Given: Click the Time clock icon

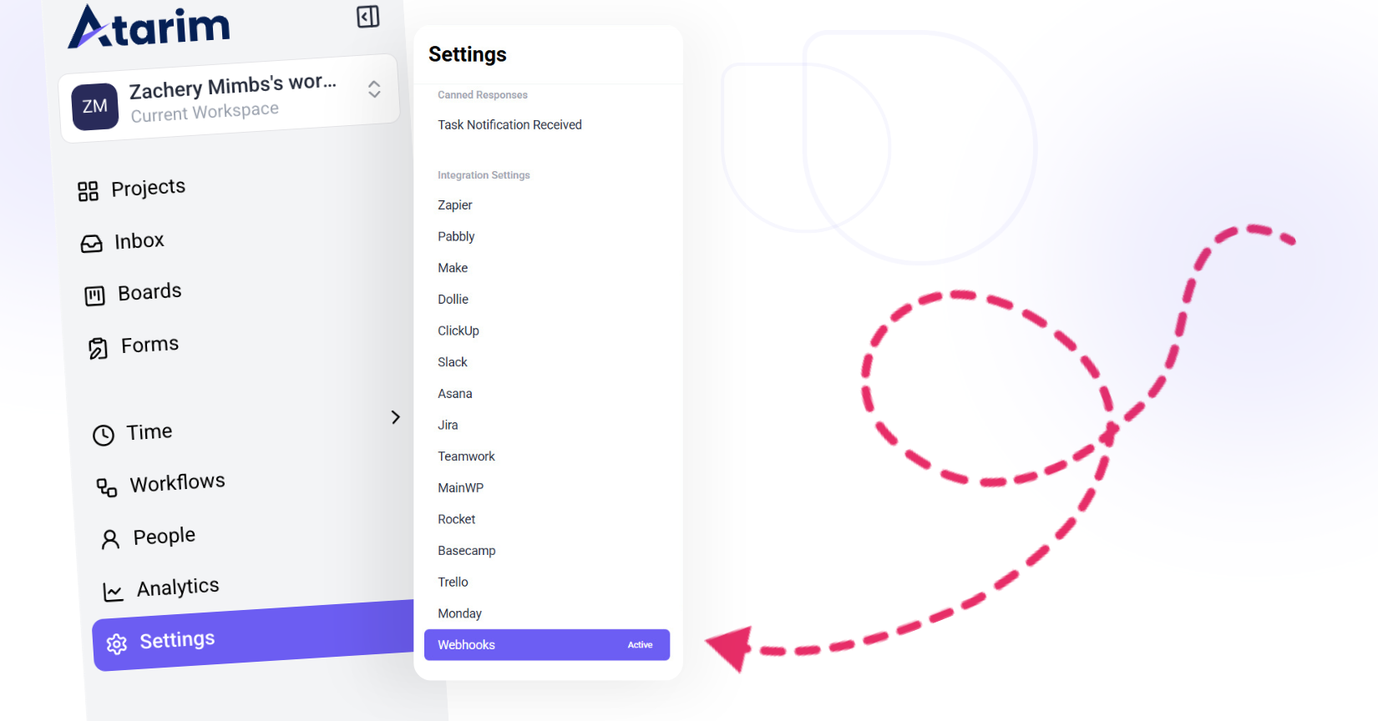Looking at the screenshot, I should click(x=104, y=435).
